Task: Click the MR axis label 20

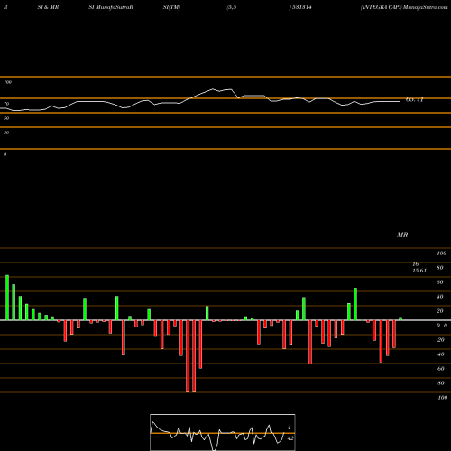Action: [440, 311]
